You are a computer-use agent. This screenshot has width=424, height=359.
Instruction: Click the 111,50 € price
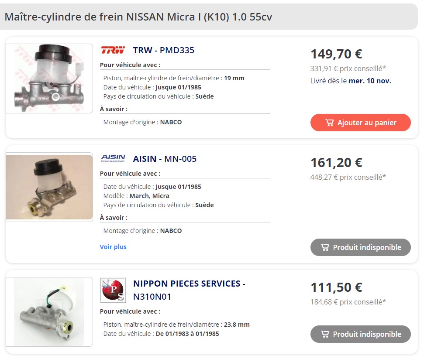(x=336, y=287)
